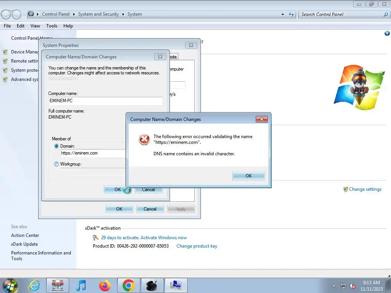This screenshot has height=293, width=391.
Task: Open the Help menu
Action: 68,26
